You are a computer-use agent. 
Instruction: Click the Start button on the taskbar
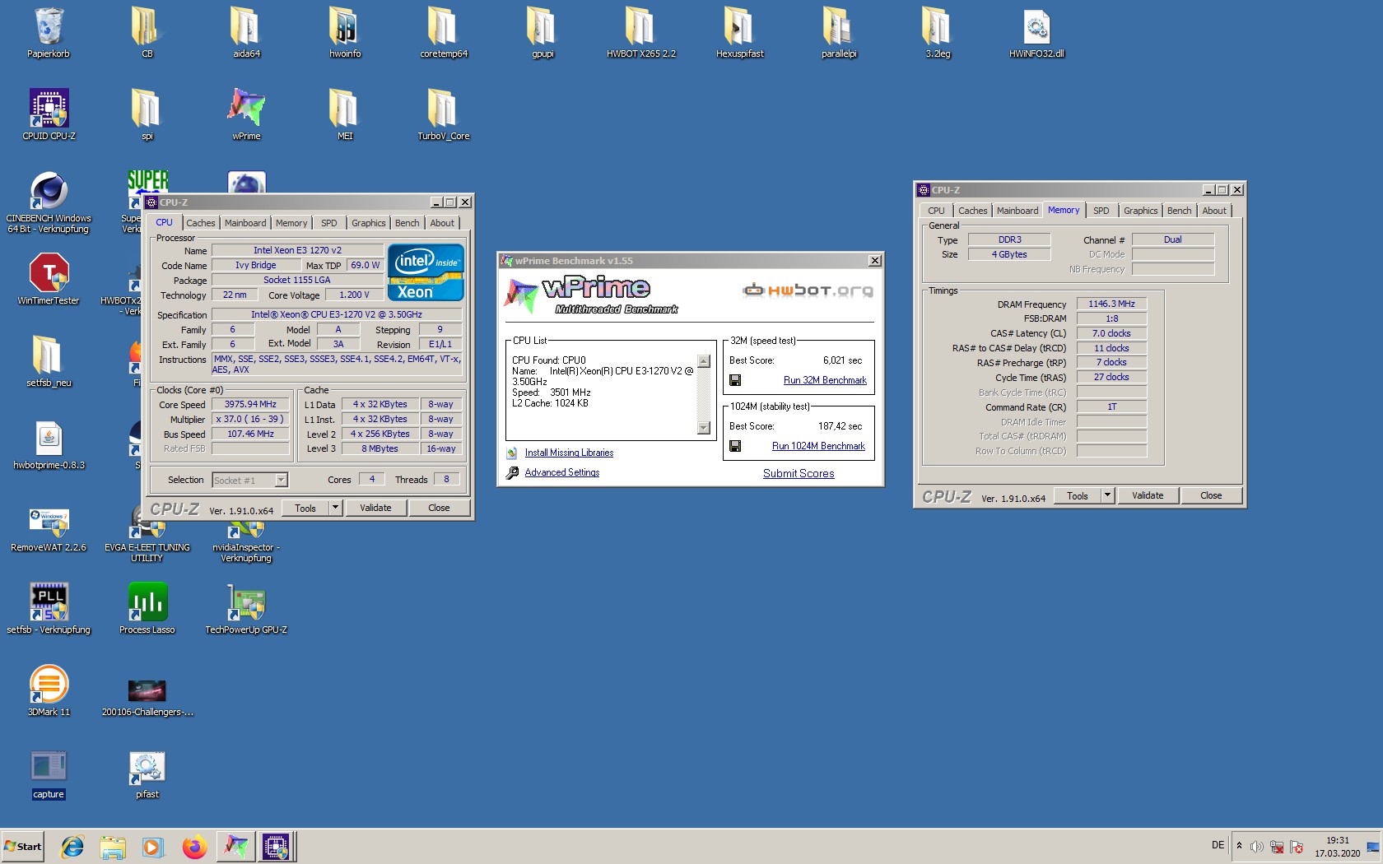(x=22, y=846)
